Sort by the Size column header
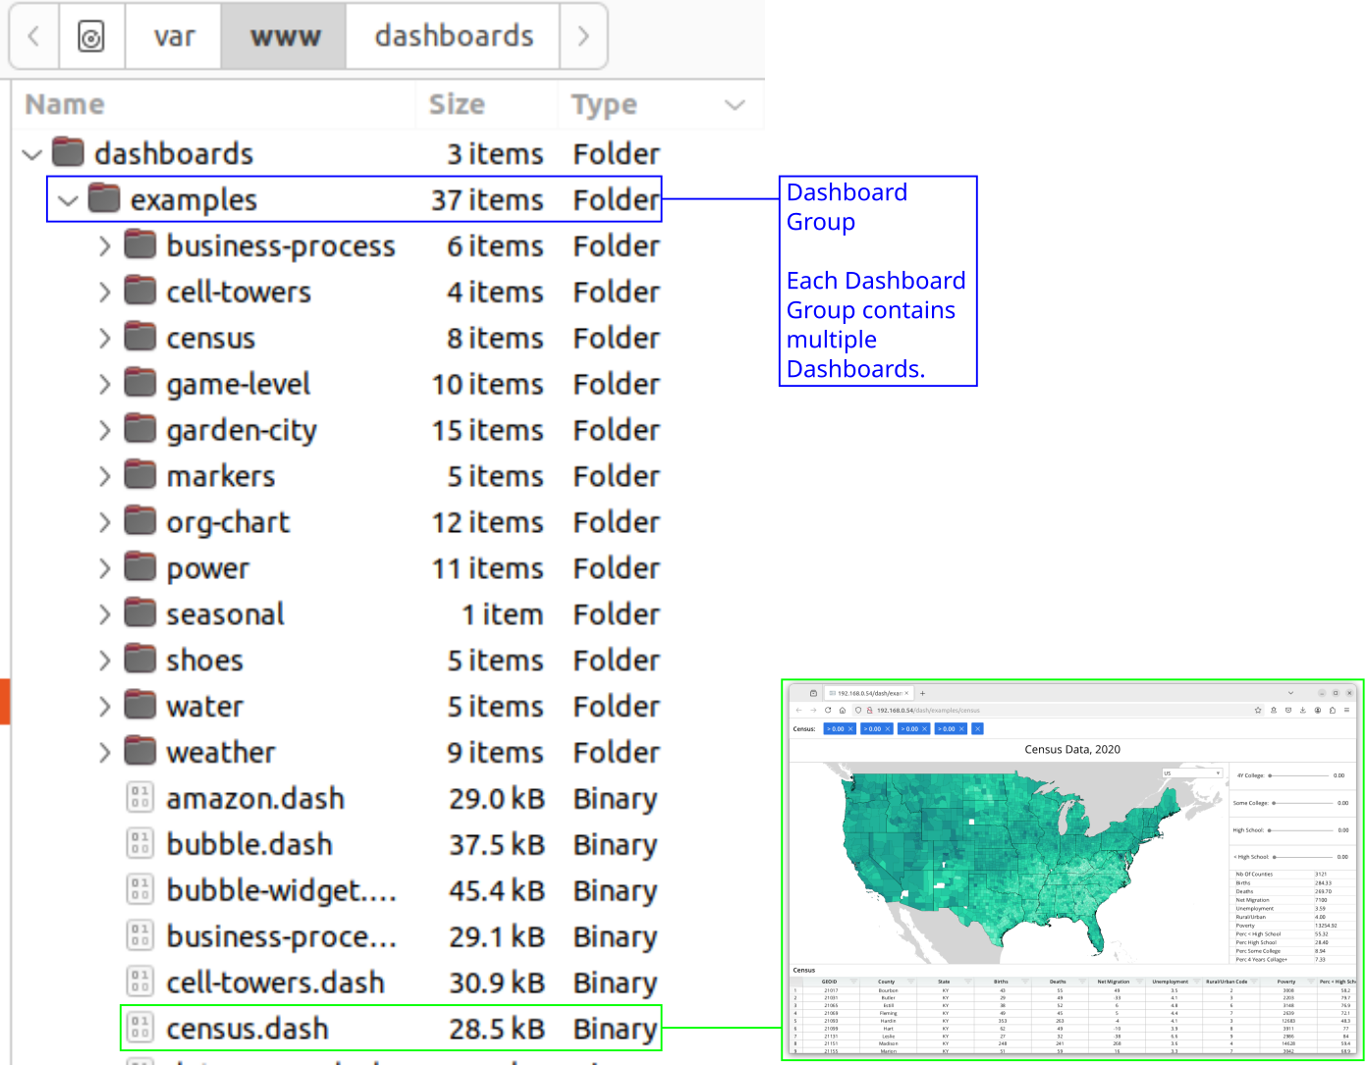The height and width of the screenshot is (1065, 1367). click(x=457, y=104)
